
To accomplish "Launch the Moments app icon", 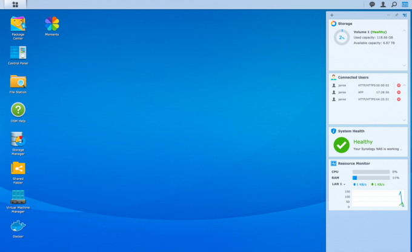I will (51, 24).
